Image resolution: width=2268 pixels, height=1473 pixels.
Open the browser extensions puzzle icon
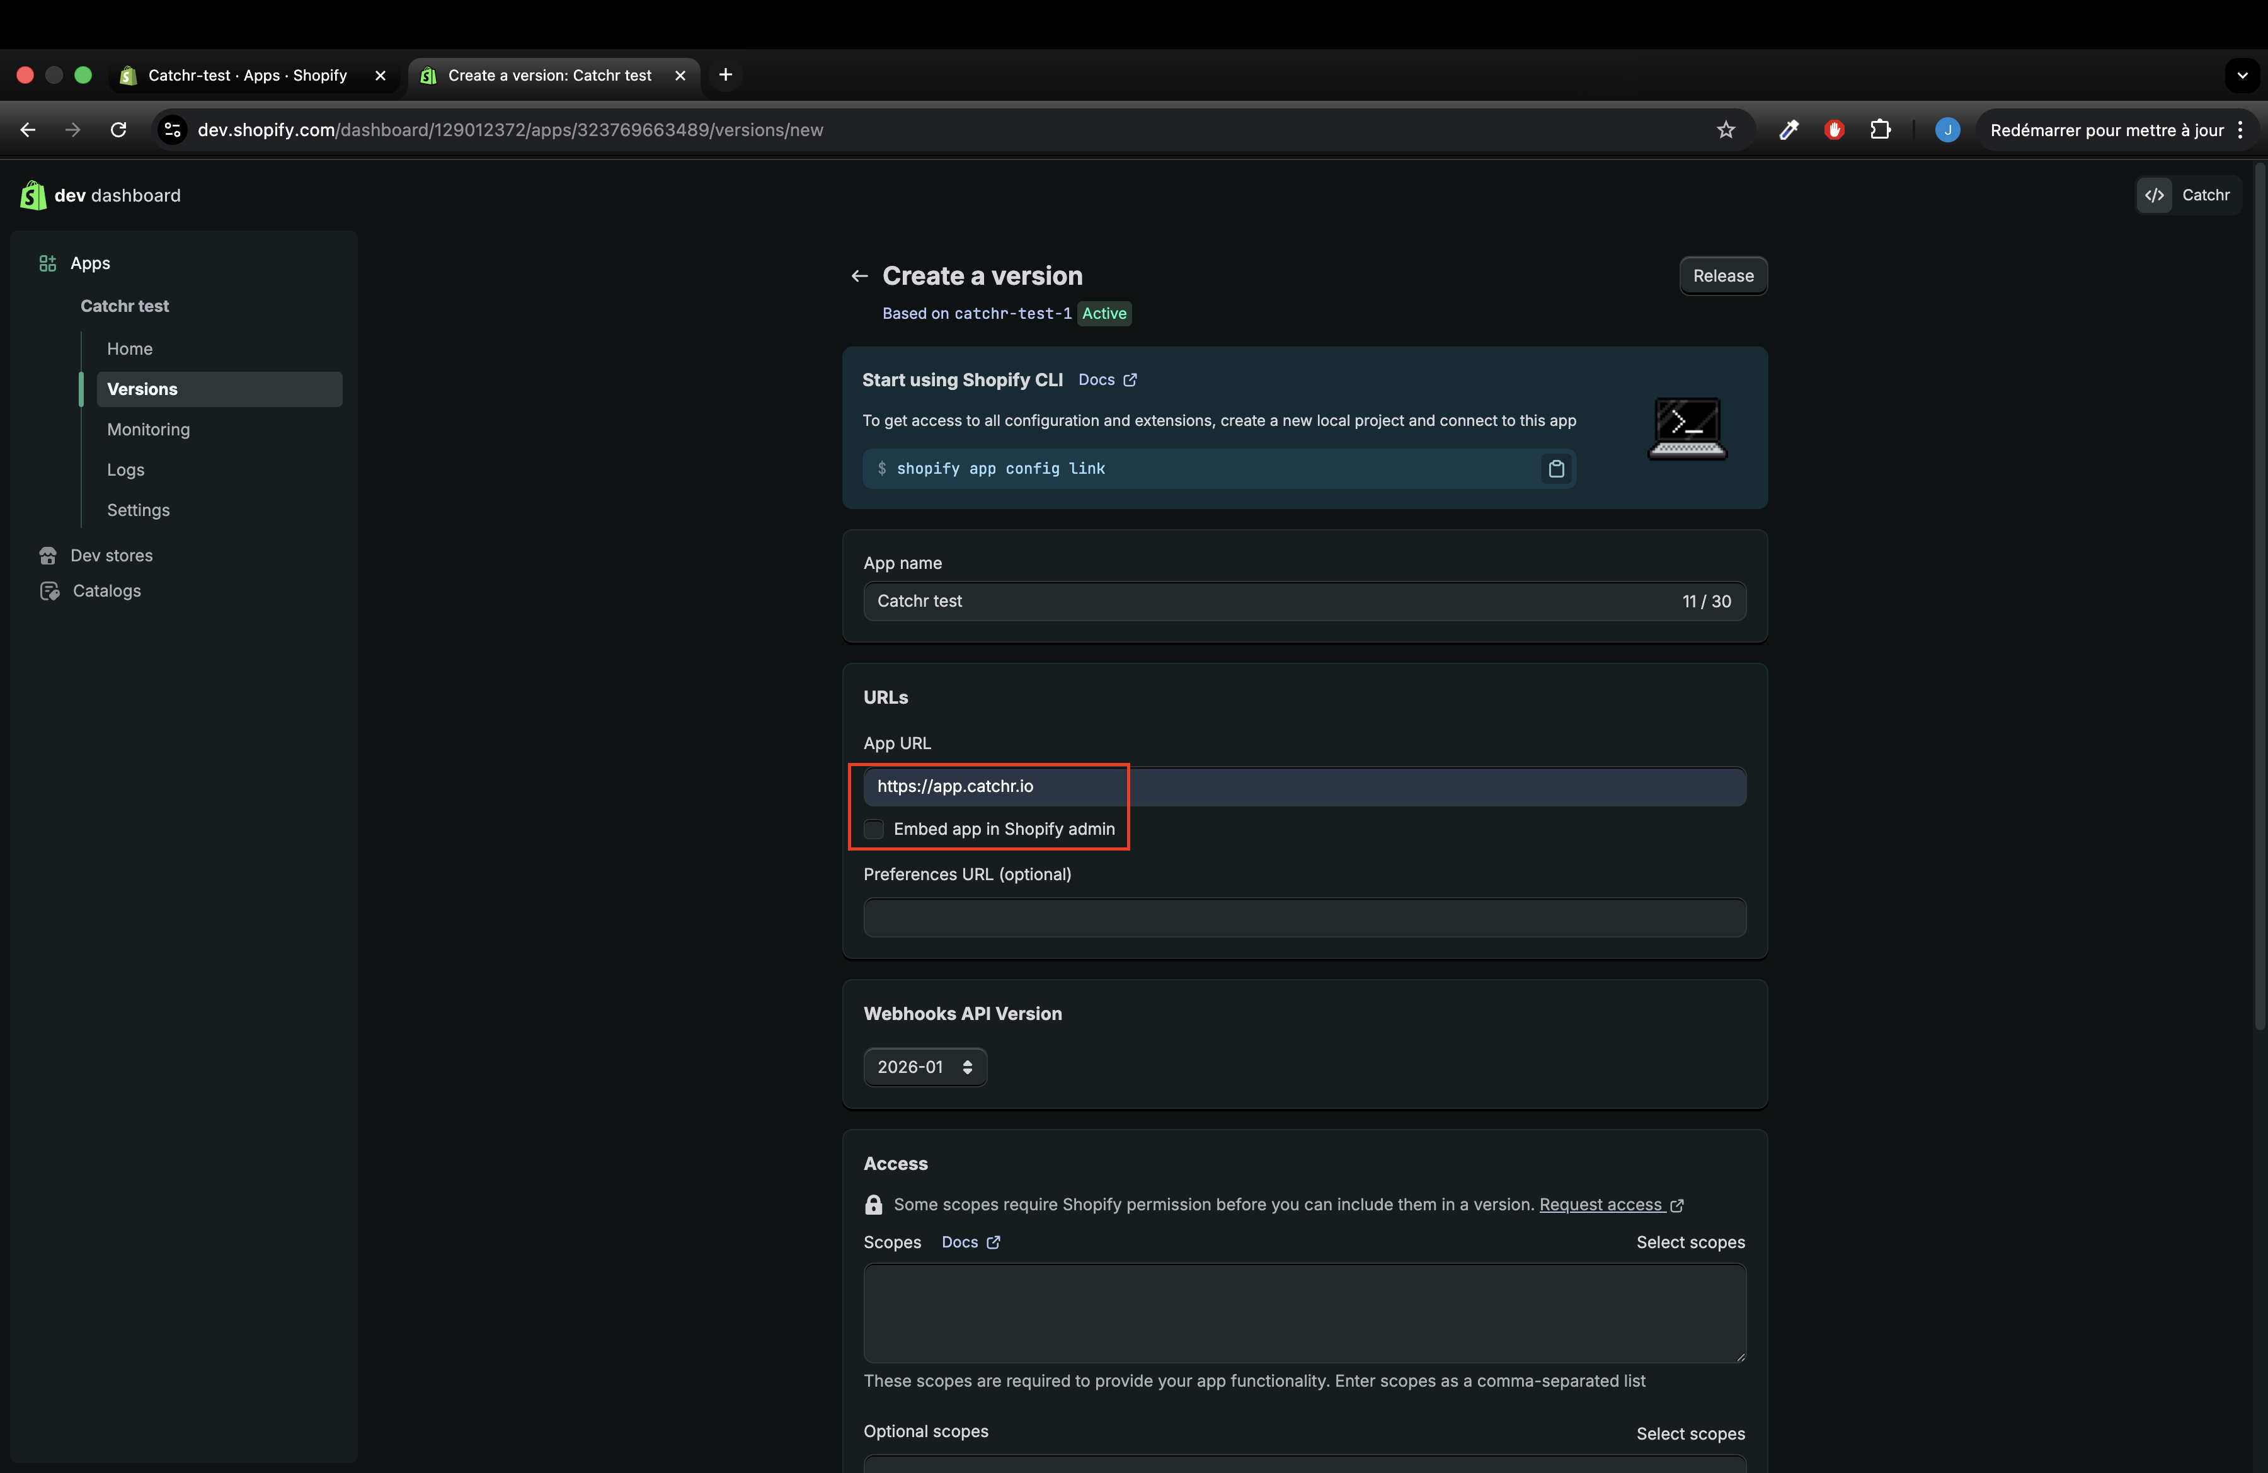pyautogui.click(x=1879, y=130)
